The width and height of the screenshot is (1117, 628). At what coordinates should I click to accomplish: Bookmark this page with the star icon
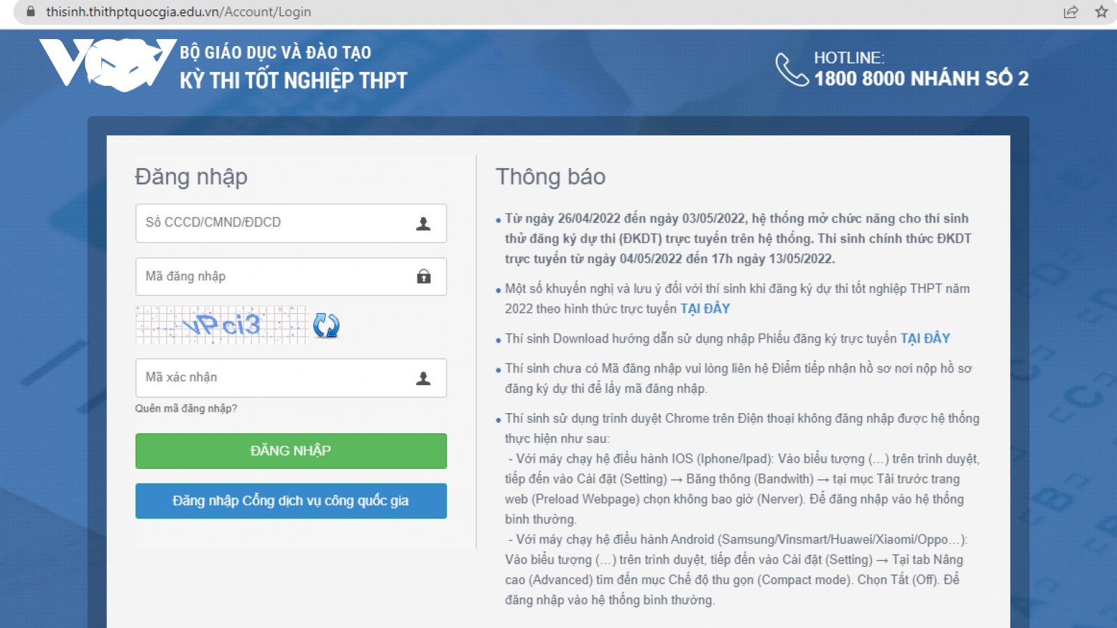(x=1102, y=12)
